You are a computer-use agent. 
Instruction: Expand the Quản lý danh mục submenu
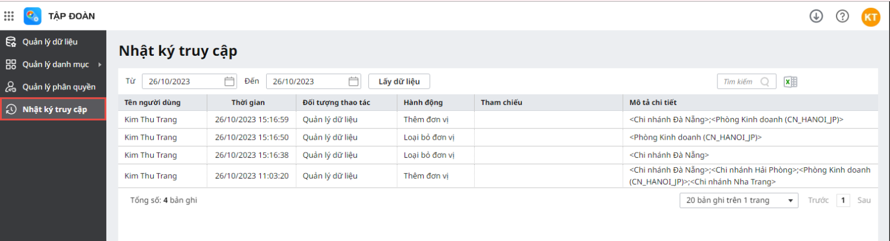[x=100, y=64]
